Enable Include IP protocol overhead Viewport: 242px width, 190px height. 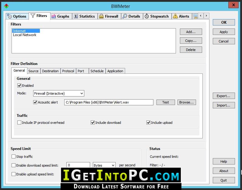(19, 122)
